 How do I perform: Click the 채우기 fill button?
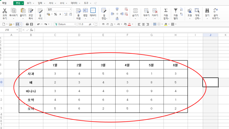[146, 14]
